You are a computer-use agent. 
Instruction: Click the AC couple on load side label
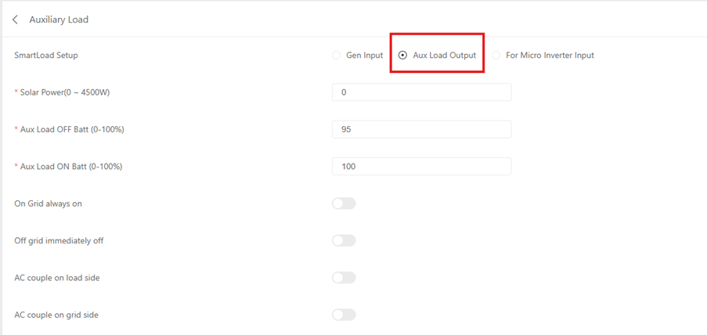[57, 278]
